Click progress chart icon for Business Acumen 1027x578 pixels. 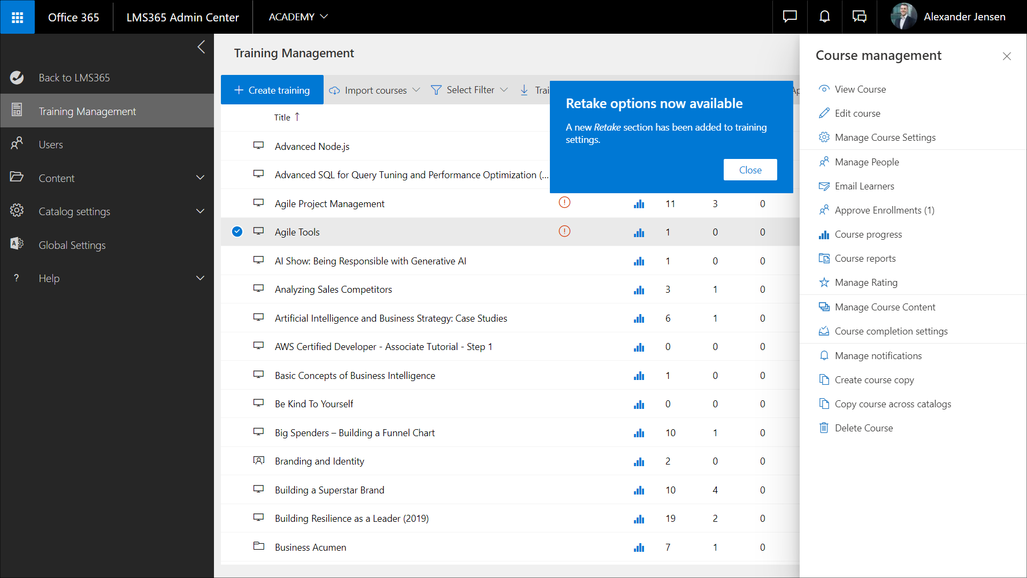pyautogui.click(x=639, y=547)
